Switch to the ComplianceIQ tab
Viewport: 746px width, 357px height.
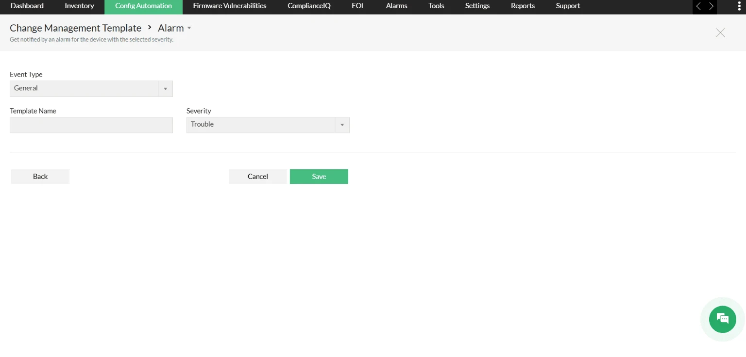click(309, 6)
